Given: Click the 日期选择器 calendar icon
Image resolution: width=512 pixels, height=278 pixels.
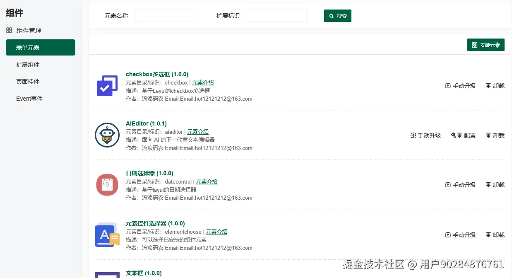Looking at the screenshot, I should (107, 185).
